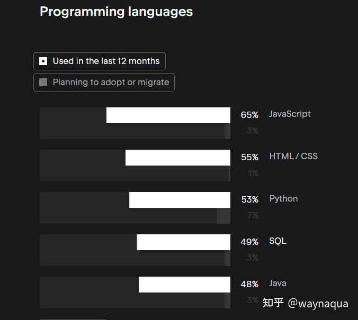Click the white Python usage bar

pos(180,200)
